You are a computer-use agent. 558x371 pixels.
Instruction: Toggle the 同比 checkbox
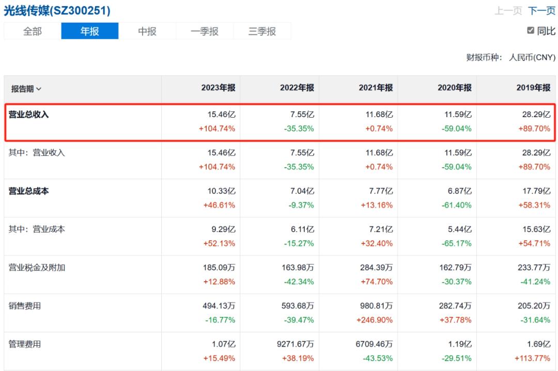[x=531, y=31]
